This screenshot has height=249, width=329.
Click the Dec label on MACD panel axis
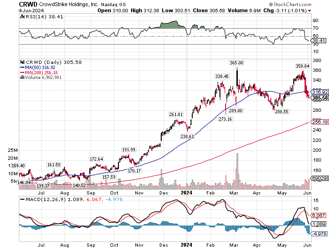[164, 245]
